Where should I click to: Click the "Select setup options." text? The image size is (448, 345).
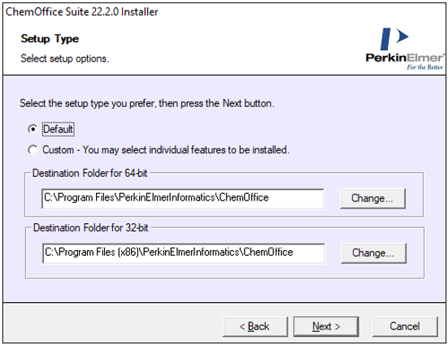pos(65,58)
